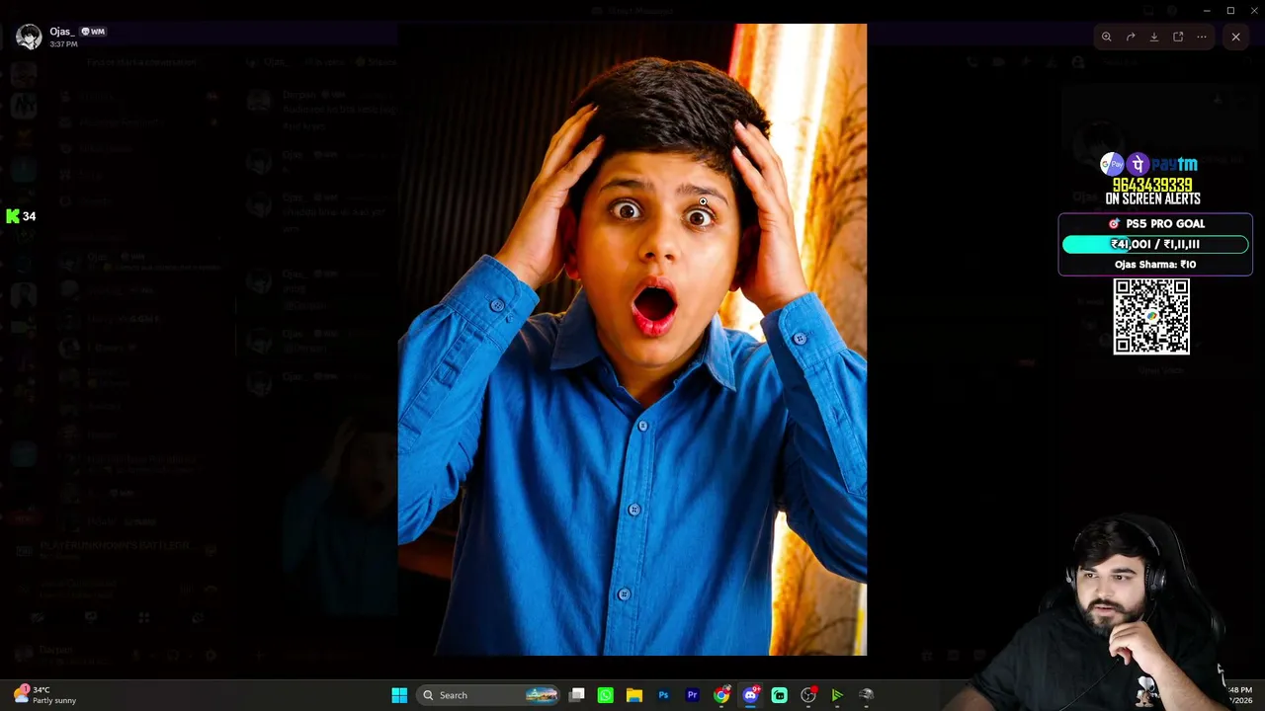Image resolution: width=1265 pixels, height=711 pixels.
Task: Open the green chat app on the taskbar
Action: click(x=779, y=695)
